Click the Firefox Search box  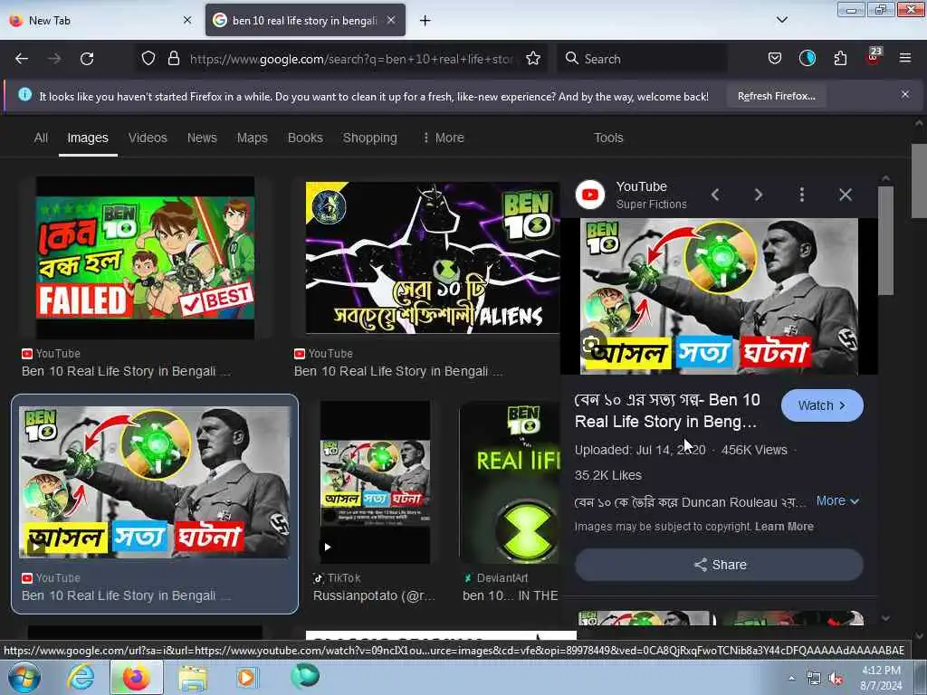pos(642,59)
